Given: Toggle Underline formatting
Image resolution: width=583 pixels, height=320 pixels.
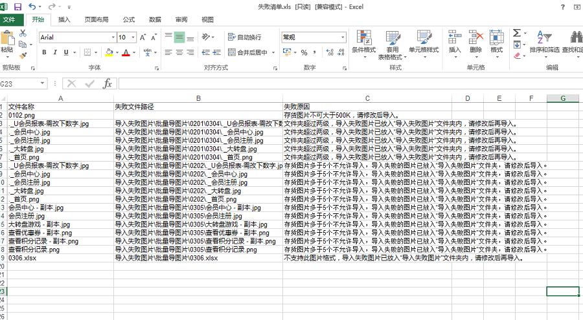Looking at the screenshot, I should (66, 52).
